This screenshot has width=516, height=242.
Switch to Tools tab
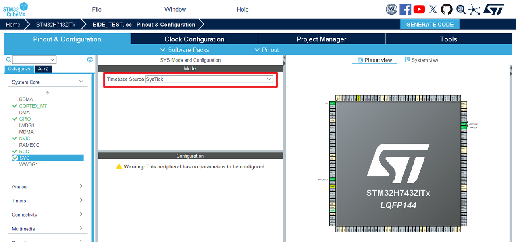click(449, 39)
